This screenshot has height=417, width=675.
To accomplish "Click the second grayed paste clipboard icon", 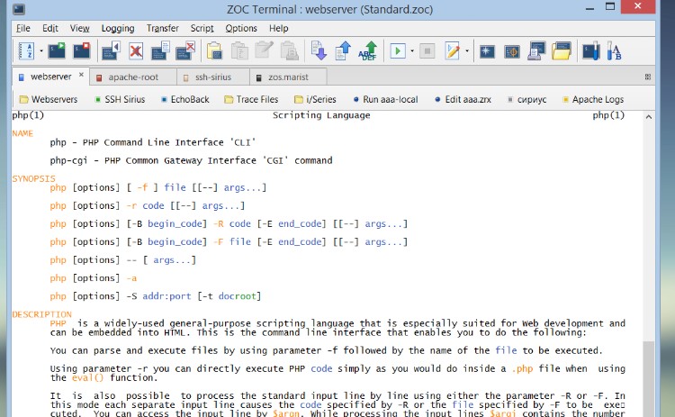I will click(x=239, y=50).
